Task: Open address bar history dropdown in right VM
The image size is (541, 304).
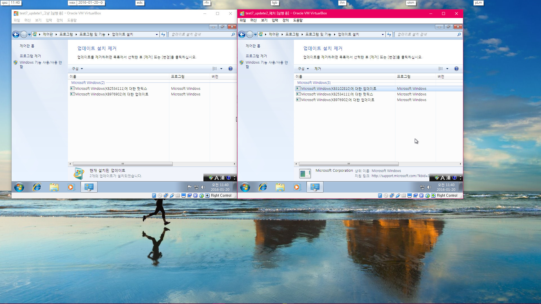Action: pyautogui.click(x=383, y=34)
